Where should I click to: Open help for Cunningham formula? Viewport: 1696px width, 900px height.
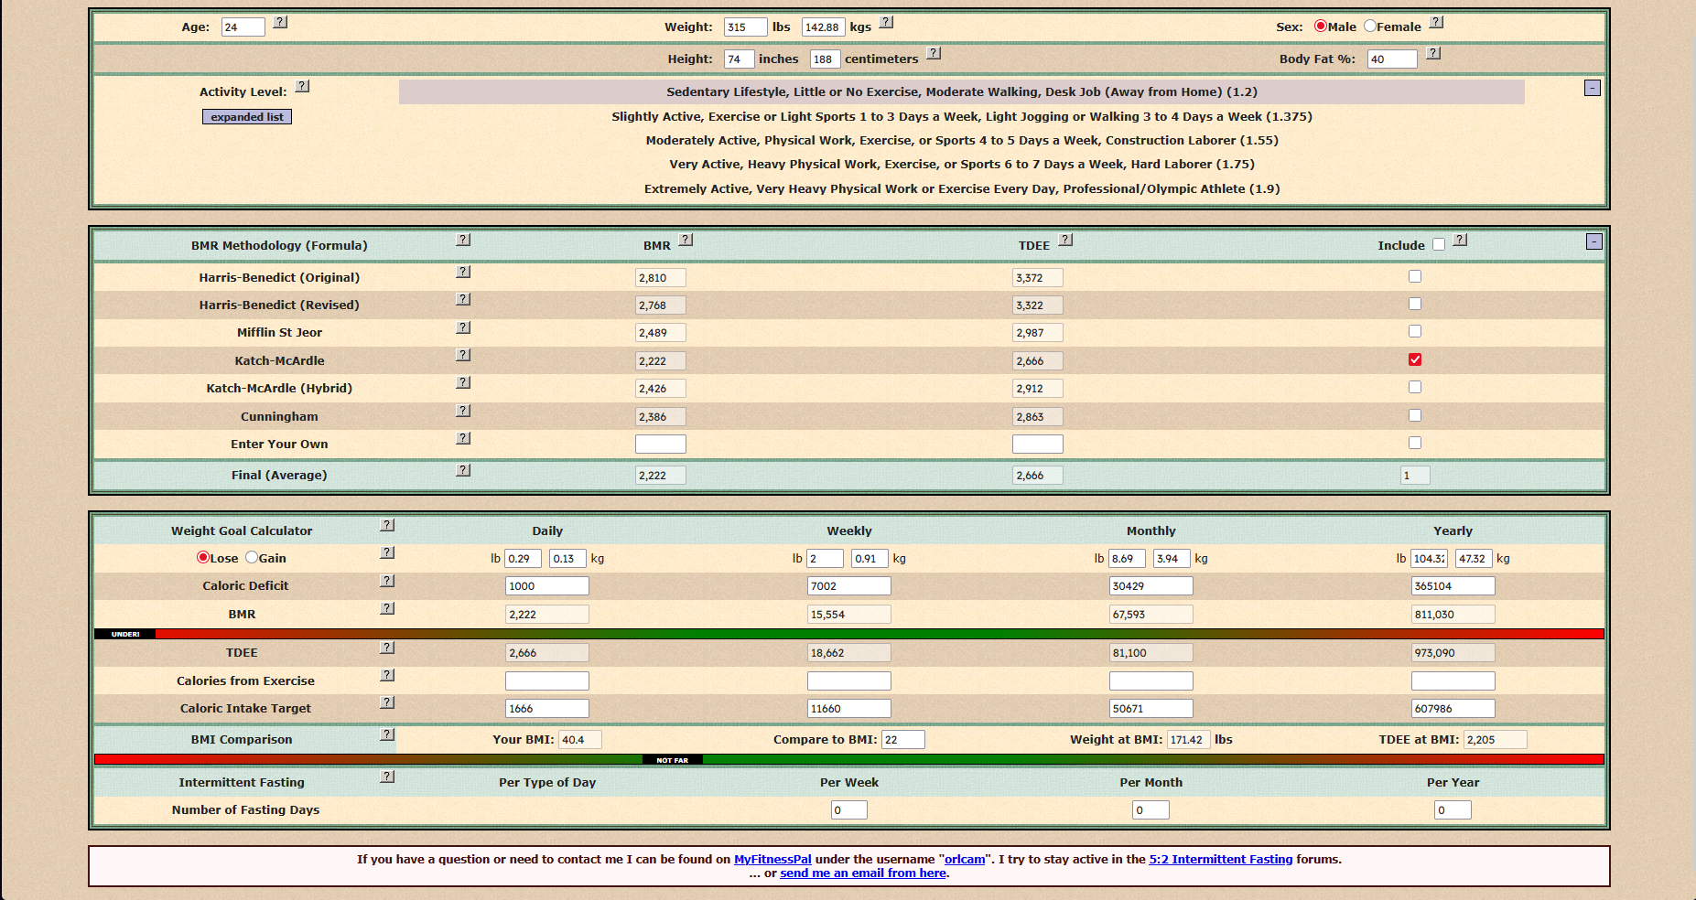pyautogui.click(x=464, y=411)
